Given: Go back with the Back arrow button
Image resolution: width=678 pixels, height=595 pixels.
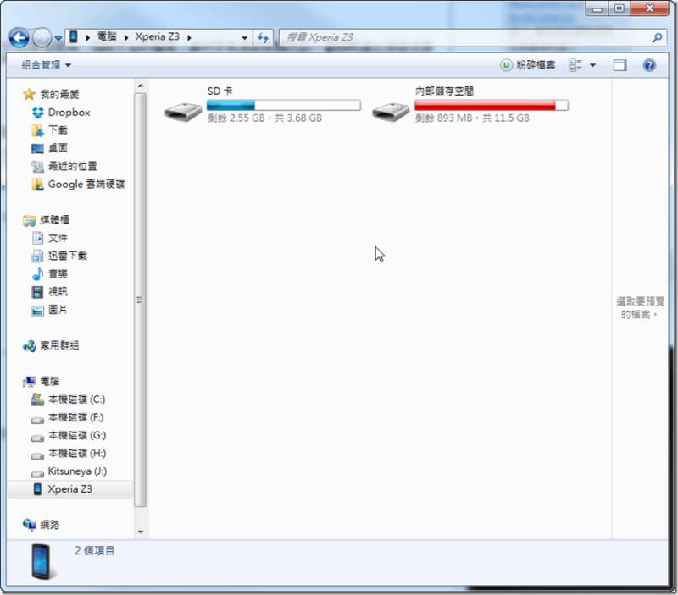Looking at the screenshot, I should tap(19, 38).
